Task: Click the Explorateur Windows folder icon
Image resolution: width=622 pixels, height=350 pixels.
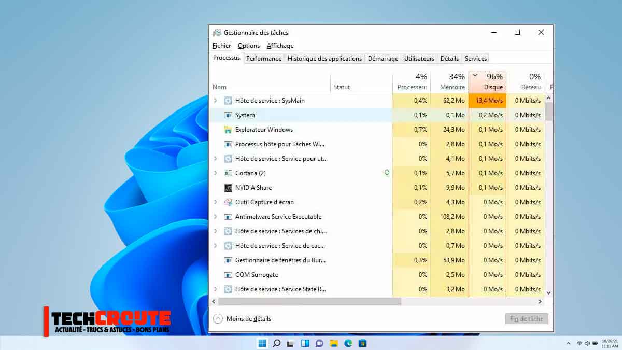Action: tap(228, 130)
